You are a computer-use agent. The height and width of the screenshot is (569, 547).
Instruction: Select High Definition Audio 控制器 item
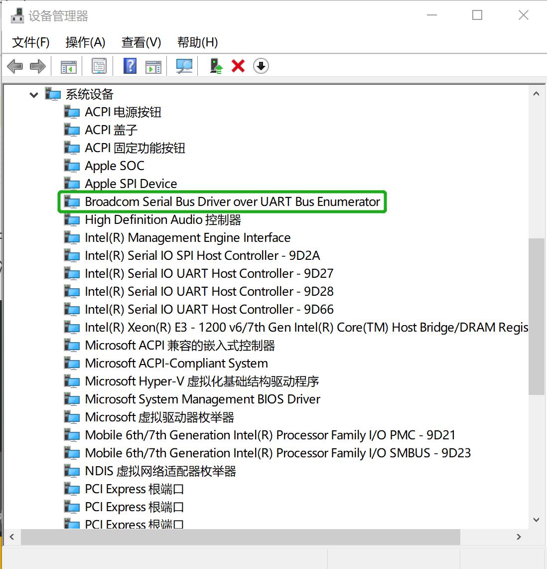[162, 220]
